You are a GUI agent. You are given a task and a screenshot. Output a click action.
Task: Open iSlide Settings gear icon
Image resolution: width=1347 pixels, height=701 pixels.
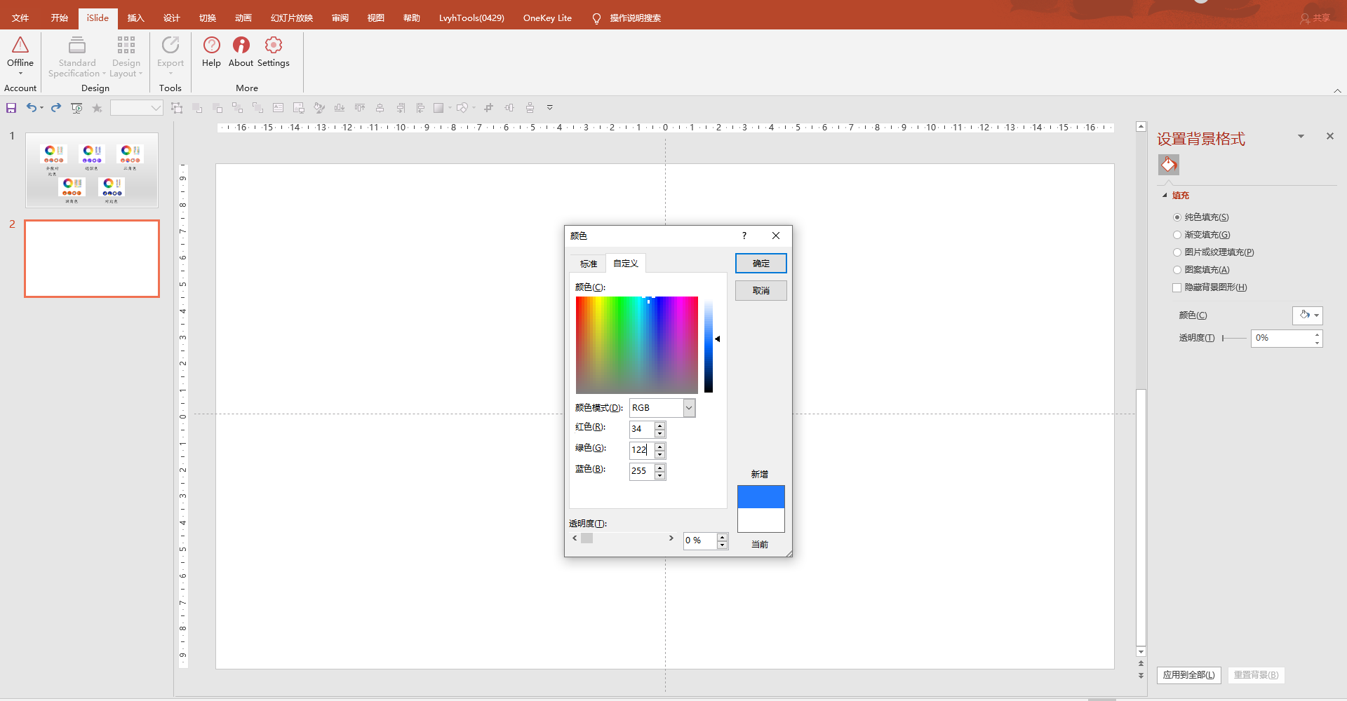coord(273,46)
